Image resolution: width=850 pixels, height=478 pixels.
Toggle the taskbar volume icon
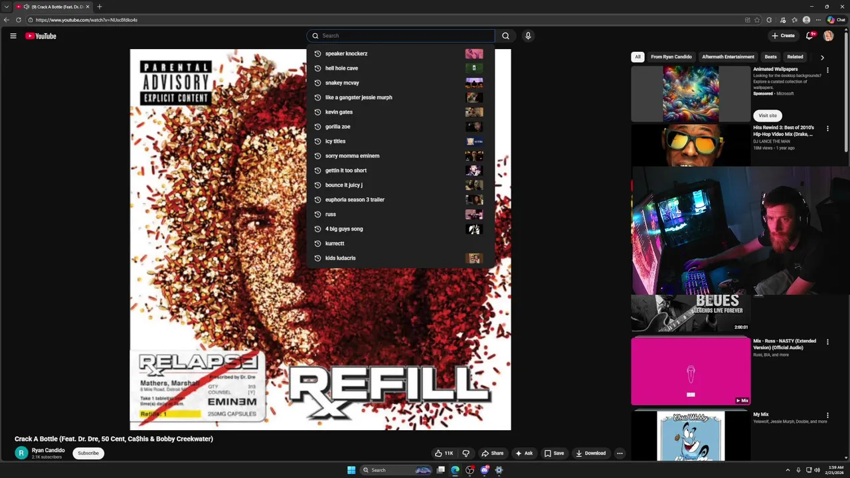[x=817, y=470]
